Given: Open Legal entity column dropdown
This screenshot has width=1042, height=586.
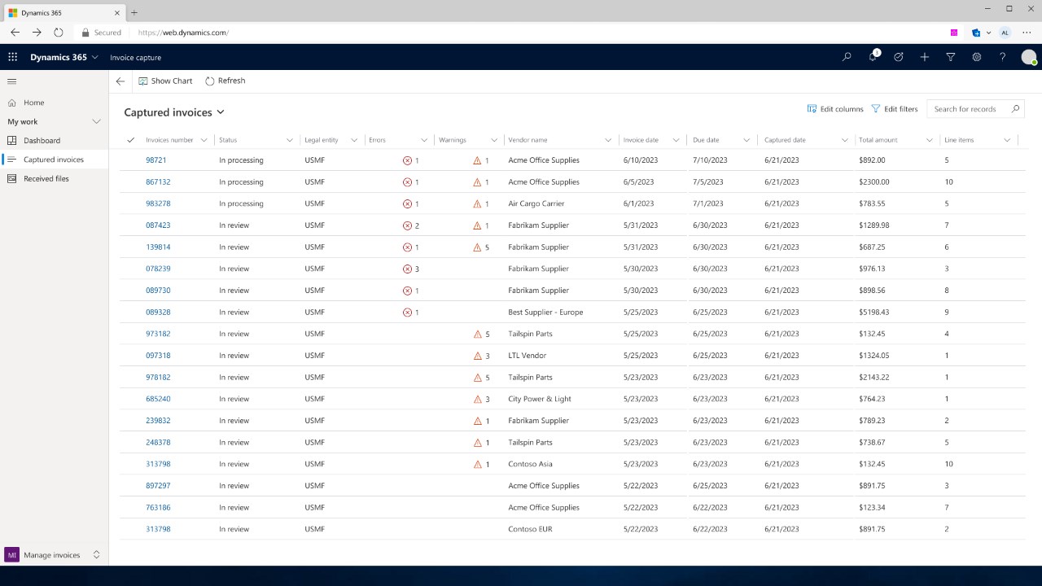Looking at the screenshot, I should (x=354, y=140).
